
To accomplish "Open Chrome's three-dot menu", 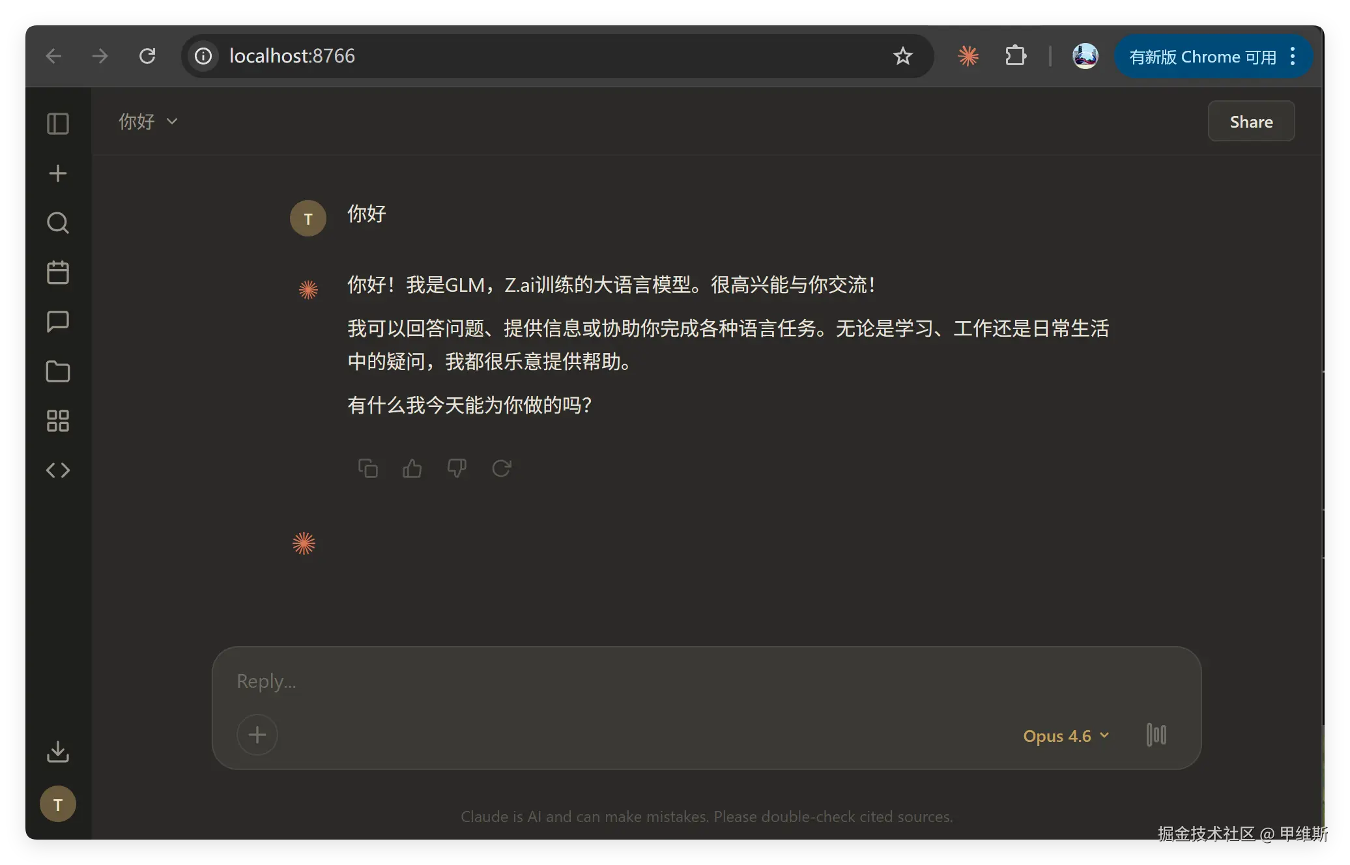I will [x=1293, y=57].
